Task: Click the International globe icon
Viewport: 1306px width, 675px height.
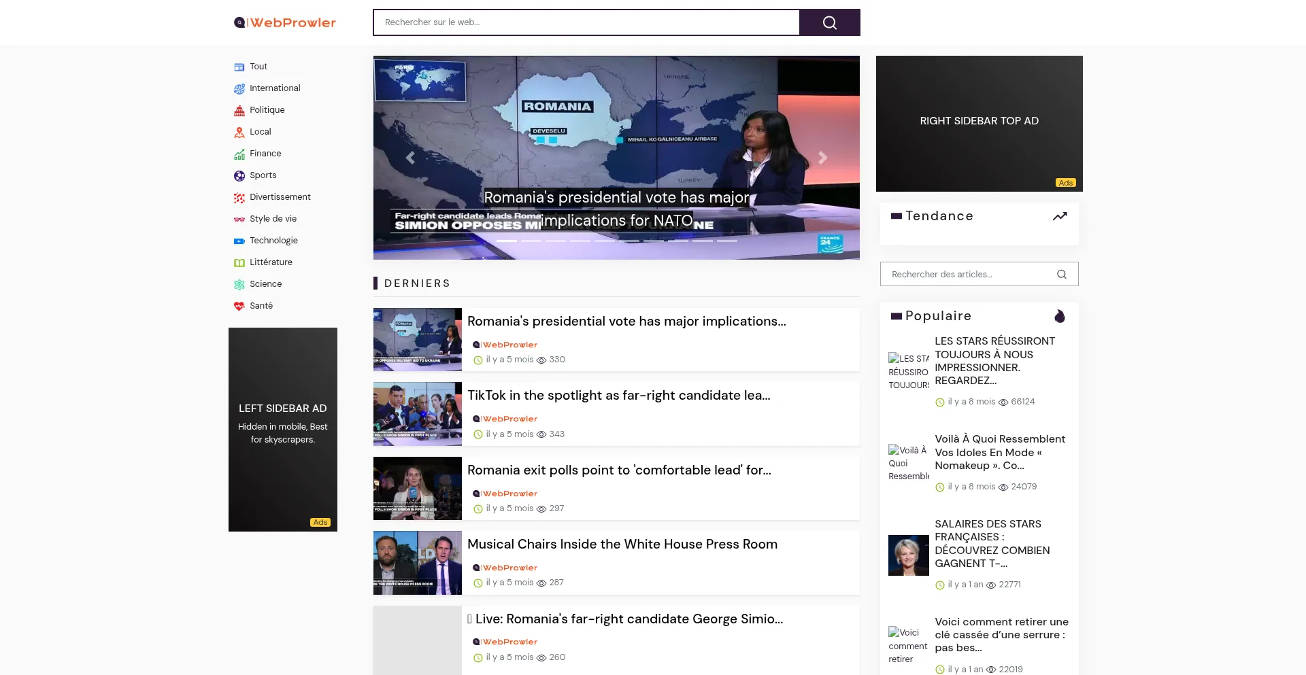Action: point(239,88)
